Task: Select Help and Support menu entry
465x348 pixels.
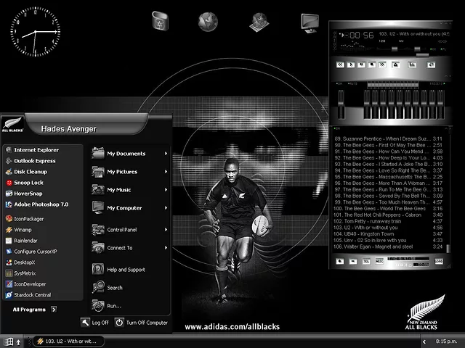Action: pos(126,270)
